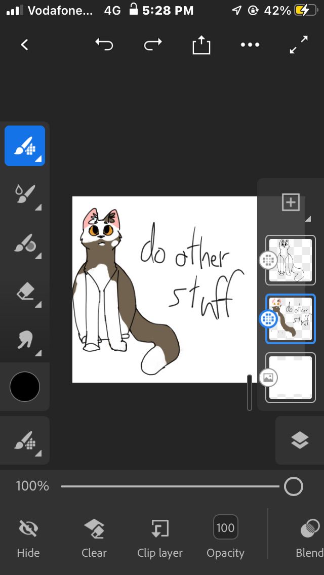Screen dimensions: 324x575
Task: Toggle full screen view
Action: [x=299, y=45]
